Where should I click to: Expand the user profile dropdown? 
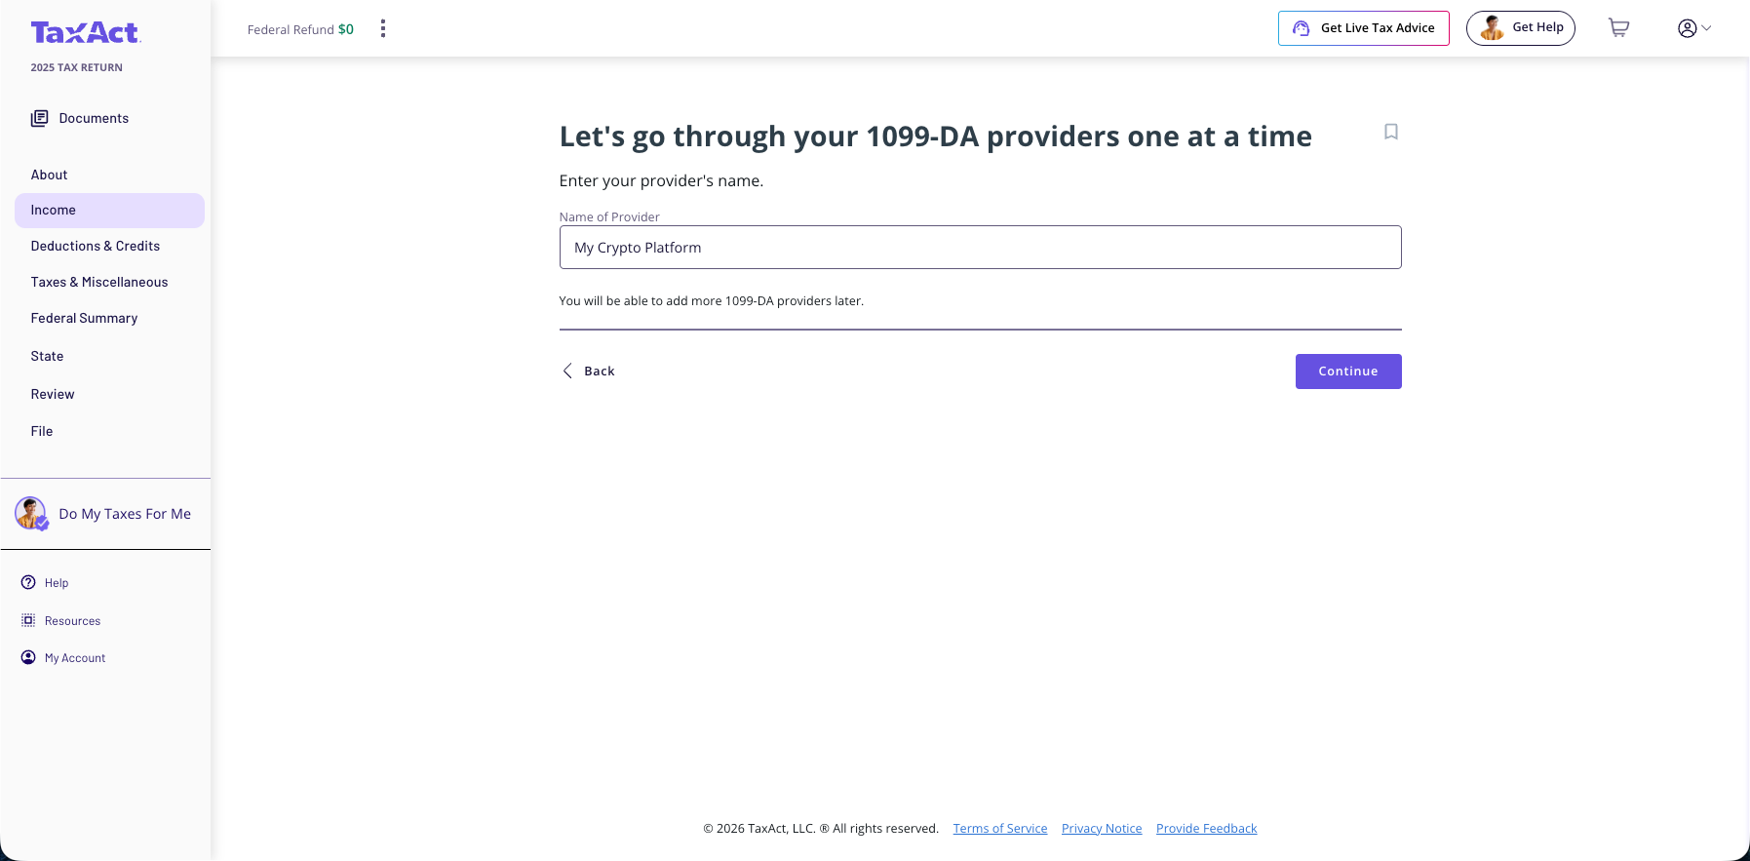[x=1694, y=28]
